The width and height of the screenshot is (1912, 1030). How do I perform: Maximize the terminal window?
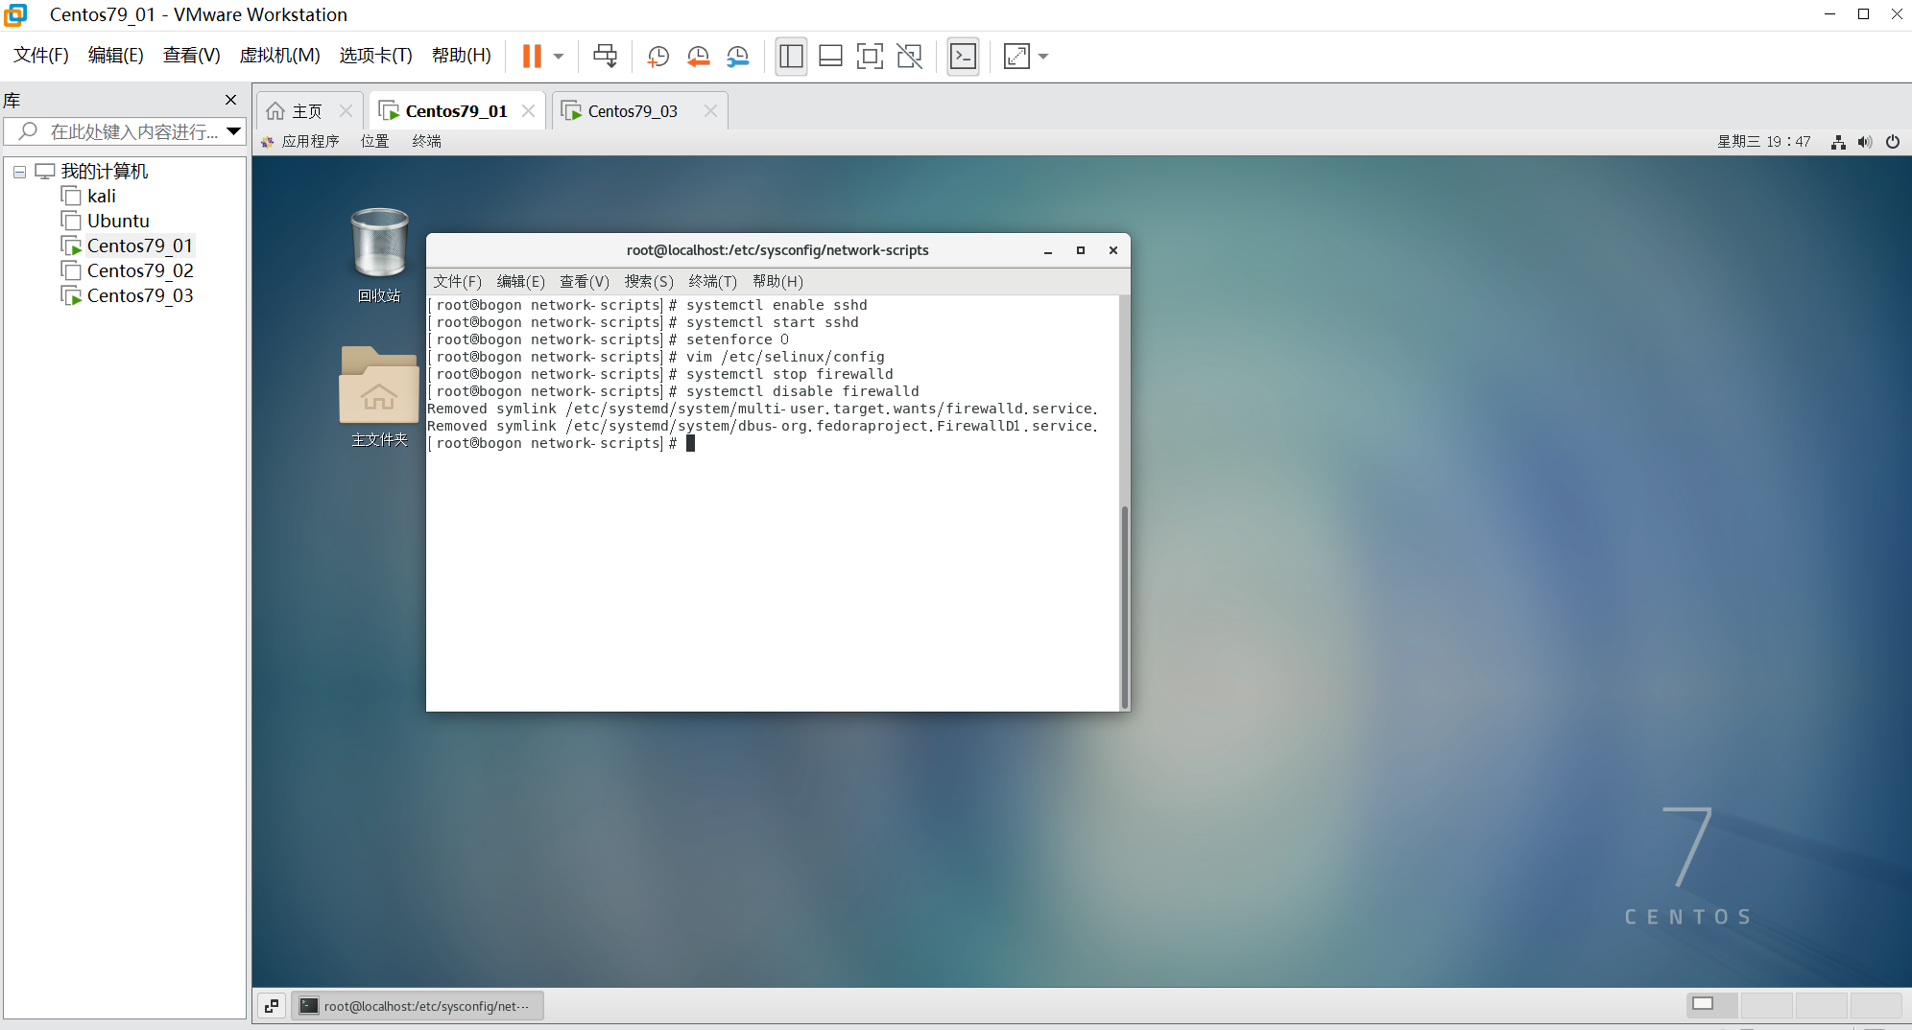[1081, 250]
